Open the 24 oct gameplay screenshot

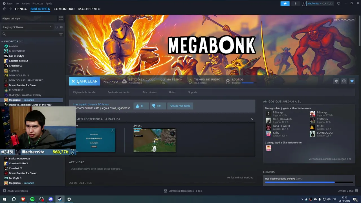coord(155,140)
